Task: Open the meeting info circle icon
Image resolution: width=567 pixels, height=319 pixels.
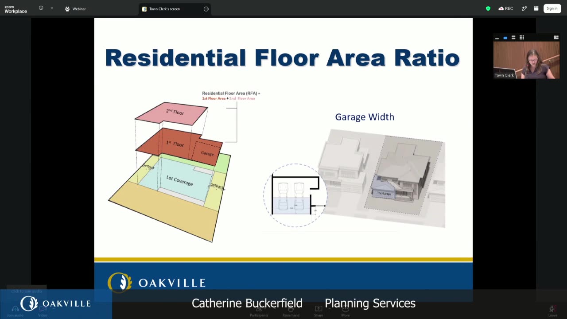Action: 41,8
